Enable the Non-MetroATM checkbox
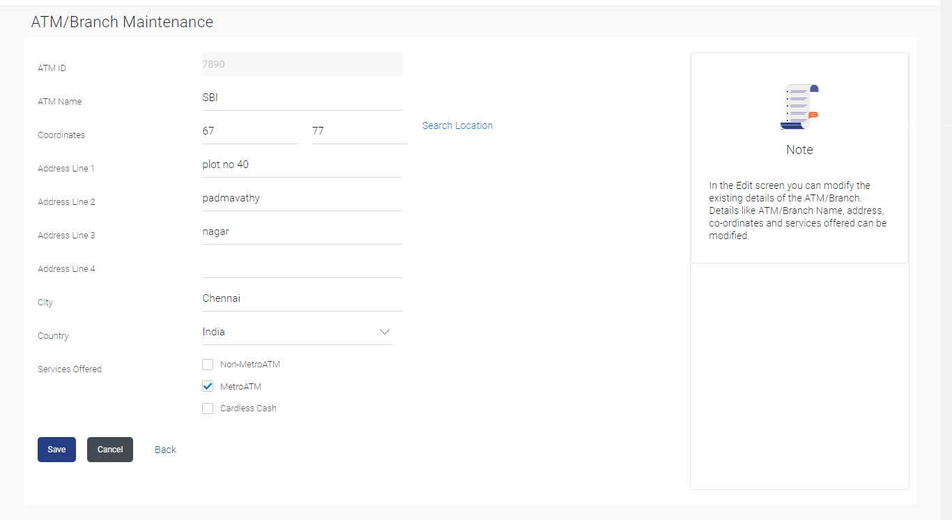Viewport: 952px width, 520px height. click(208, 365)
